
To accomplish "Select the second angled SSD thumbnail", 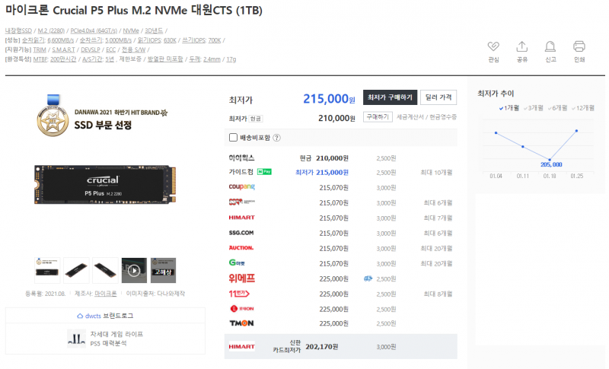I will pos(76,270).
